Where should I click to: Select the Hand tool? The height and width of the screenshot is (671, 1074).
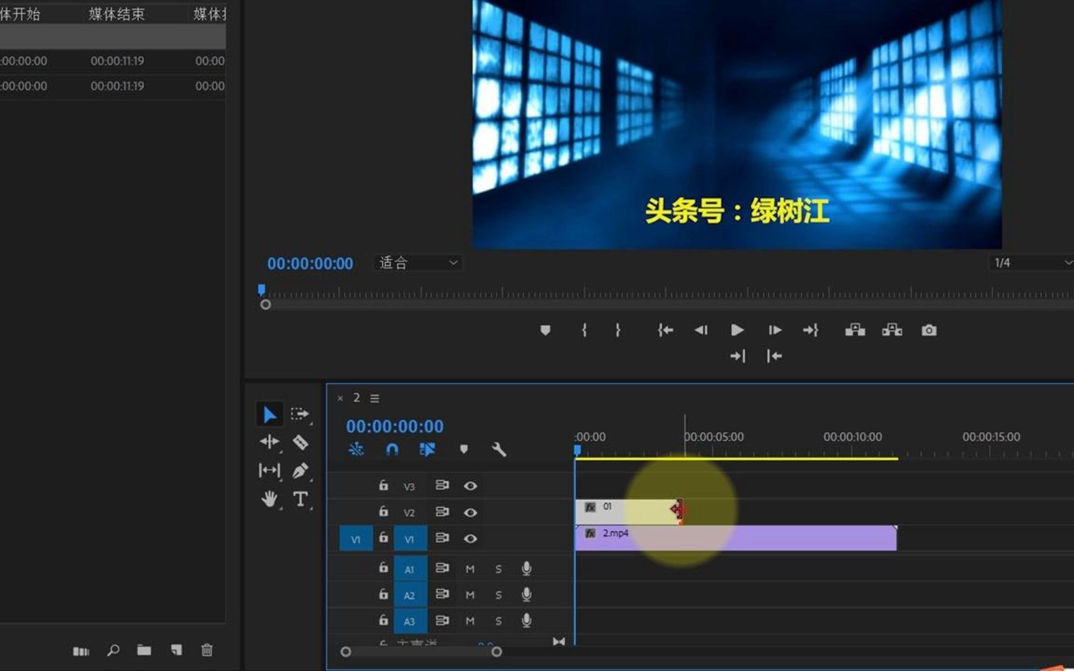coord(270,499)
